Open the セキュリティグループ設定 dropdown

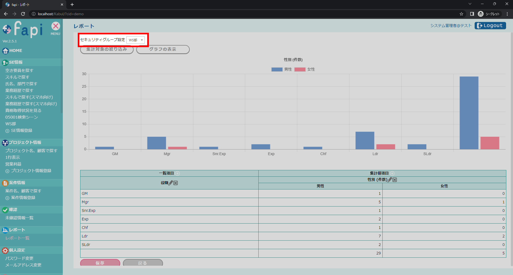[x=135, y=40]
